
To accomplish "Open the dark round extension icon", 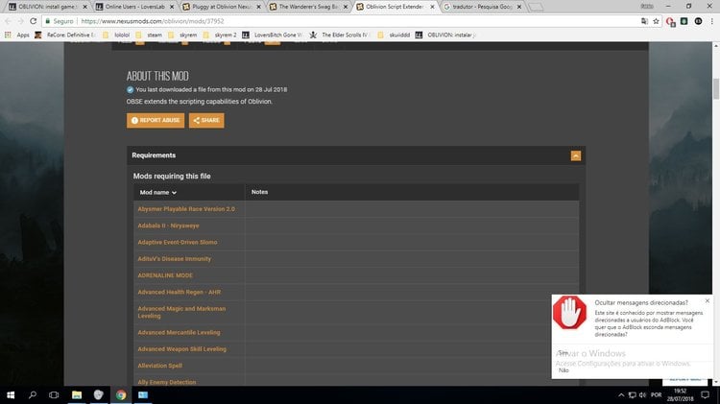I will pos(698,21).
